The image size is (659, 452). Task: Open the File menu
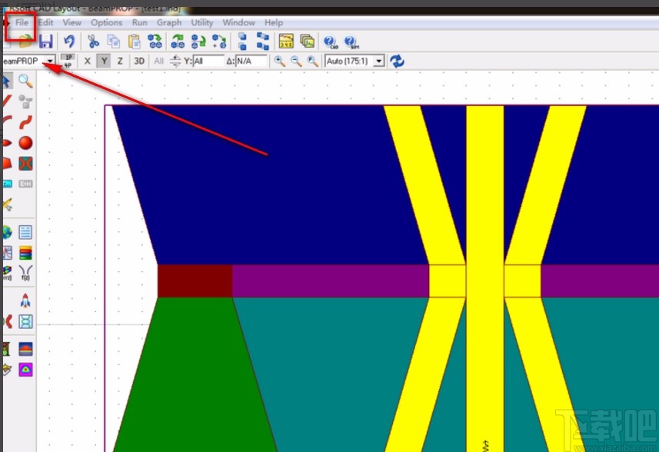point(21,22)
